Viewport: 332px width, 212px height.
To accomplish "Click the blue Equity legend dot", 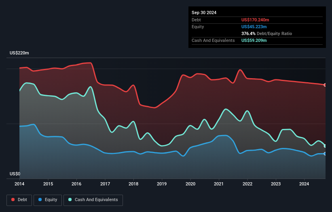I will click(x=40, y=200).
